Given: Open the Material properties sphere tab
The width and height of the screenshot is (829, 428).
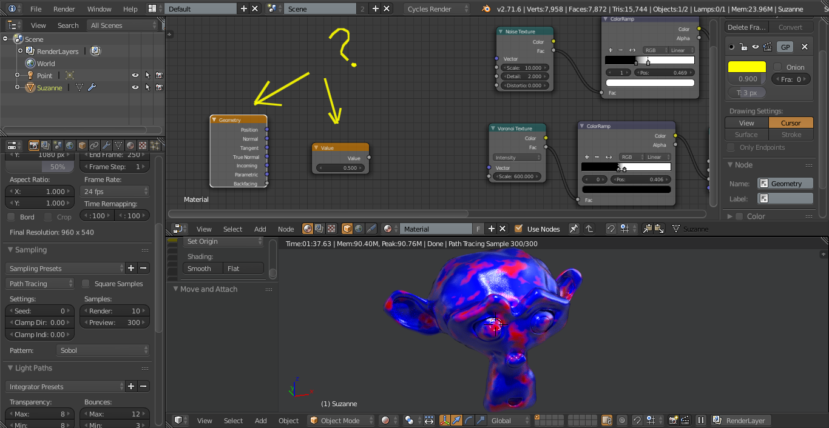Looking at the screenshot, I should [x=130, y=145].
